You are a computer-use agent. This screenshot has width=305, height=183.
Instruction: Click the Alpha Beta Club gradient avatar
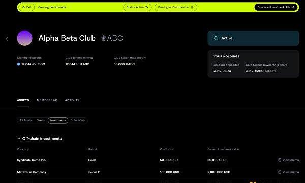coord(25,38)
